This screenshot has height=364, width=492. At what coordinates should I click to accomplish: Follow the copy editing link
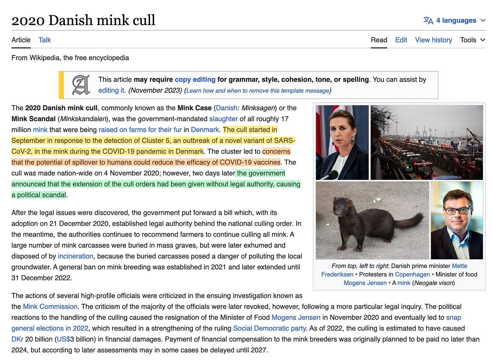coord(195,79)
